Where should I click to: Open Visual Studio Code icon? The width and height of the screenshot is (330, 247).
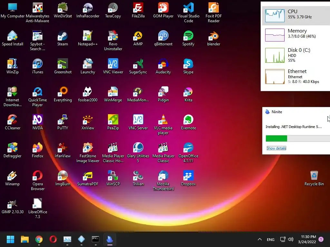click(x=188, y=12)
